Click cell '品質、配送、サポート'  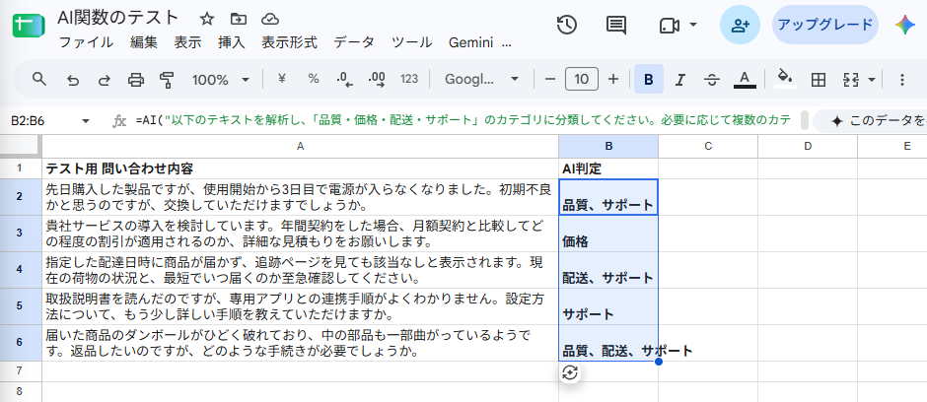[608, 343]
